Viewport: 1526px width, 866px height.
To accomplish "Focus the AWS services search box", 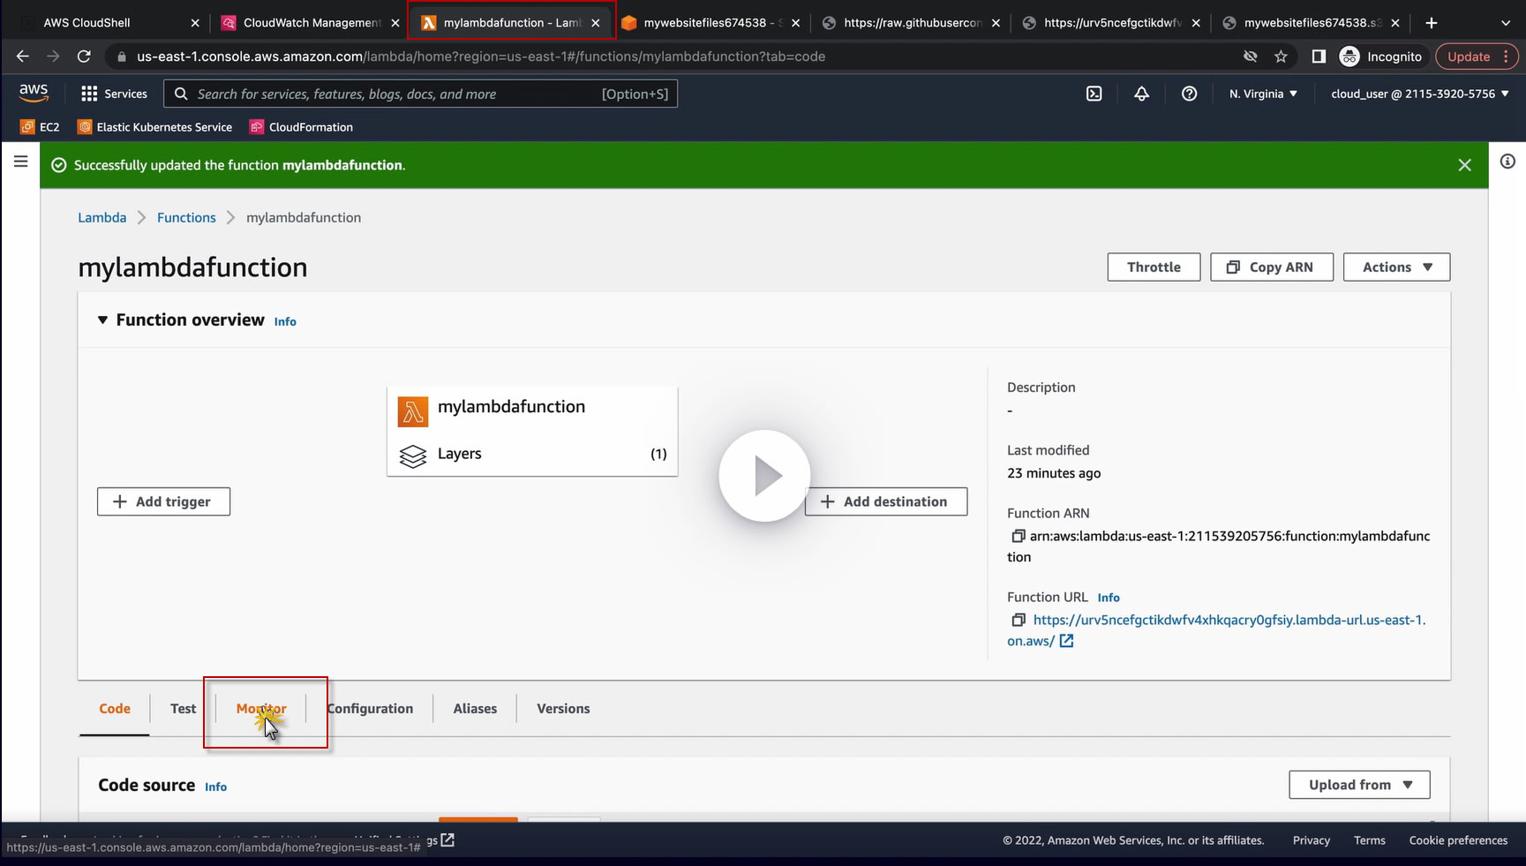I will (420, 94).
